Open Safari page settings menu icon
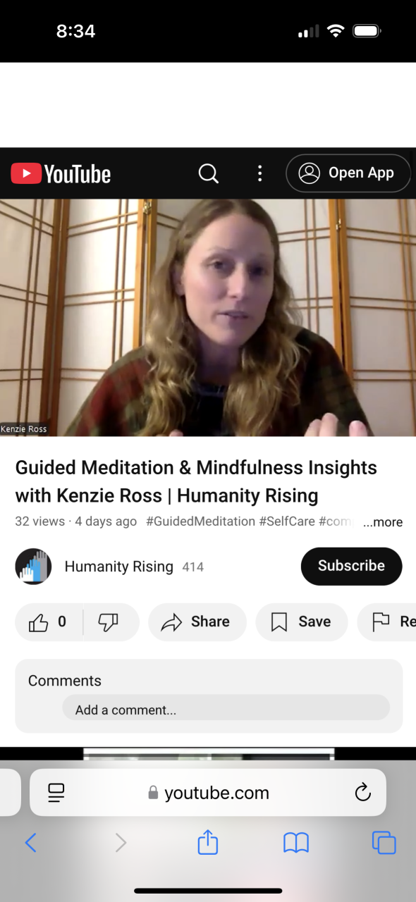416x902 pixels. [x=56, y=792]
